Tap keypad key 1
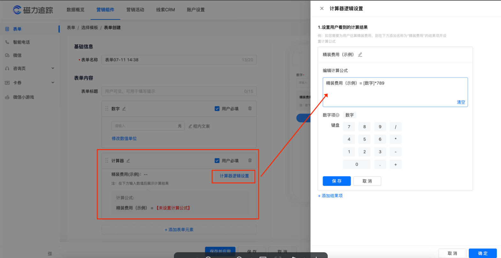 [349, 152]
